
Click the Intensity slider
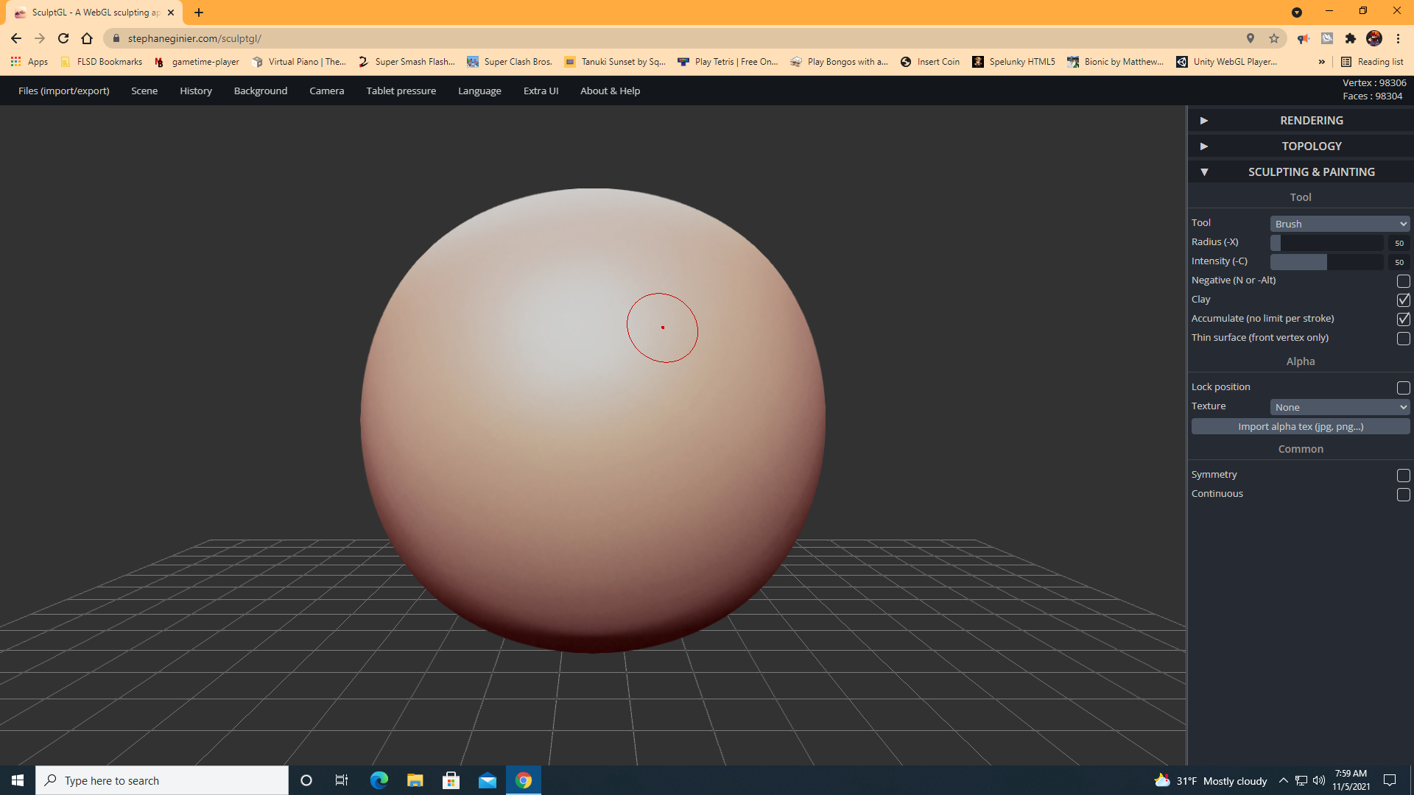pyautogui.click(x=1326, y=261)
